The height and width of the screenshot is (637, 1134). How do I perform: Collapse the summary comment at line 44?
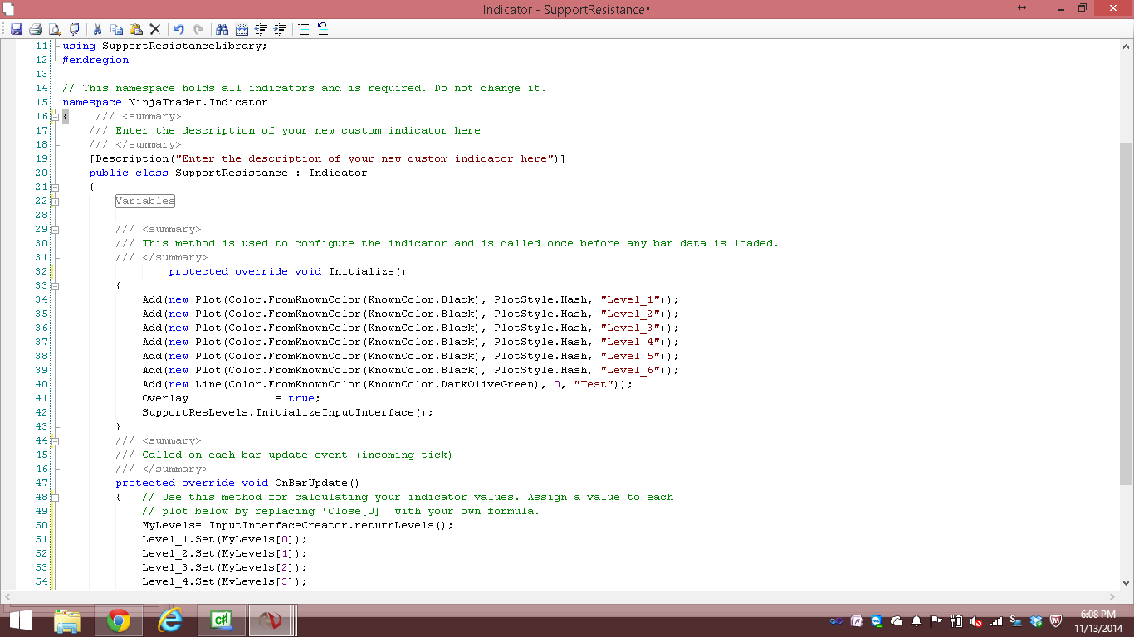click(55, 441)
